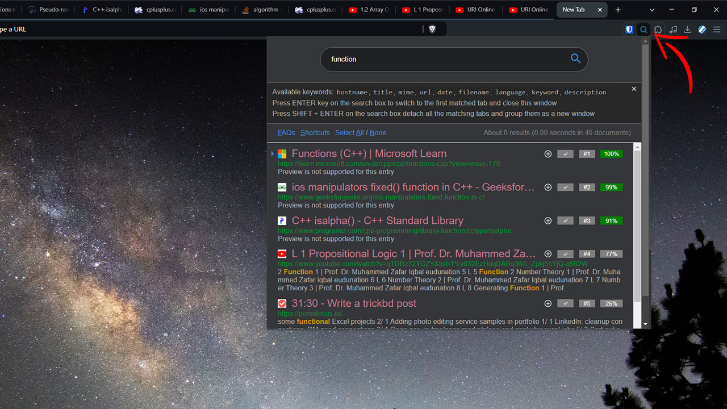Click the Bitwarden shield extension icon
This screenshot has height=409, width=727.
tap(629, 30)
